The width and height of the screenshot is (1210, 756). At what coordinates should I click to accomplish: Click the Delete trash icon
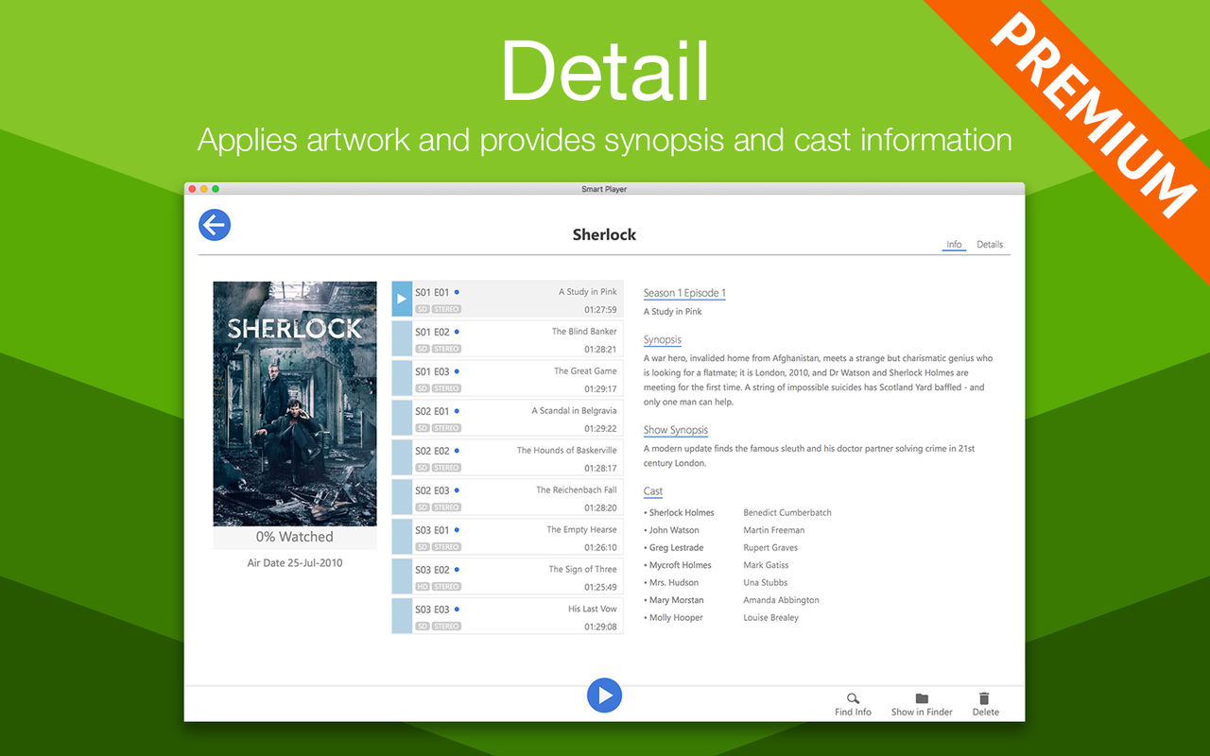point(984,698)
